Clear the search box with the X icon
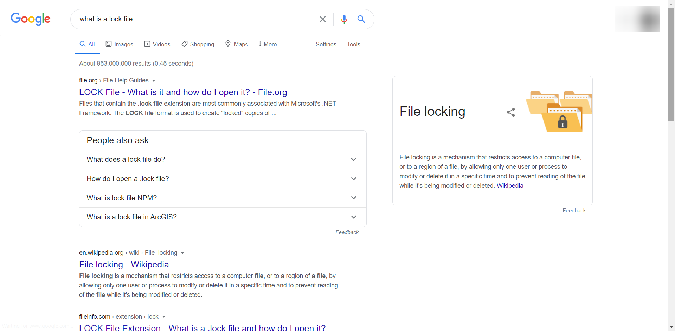Image resolution: width=675 pixels, height=331 pixels. [x=322, y=19]
